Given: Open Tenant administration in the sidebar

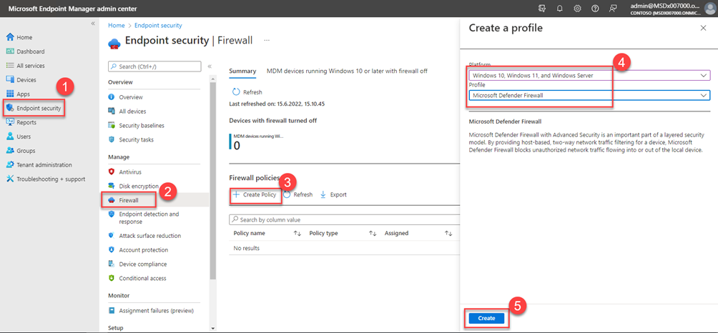Looking at the screenshot, I should pyautogui.click(x=44, y=164).
